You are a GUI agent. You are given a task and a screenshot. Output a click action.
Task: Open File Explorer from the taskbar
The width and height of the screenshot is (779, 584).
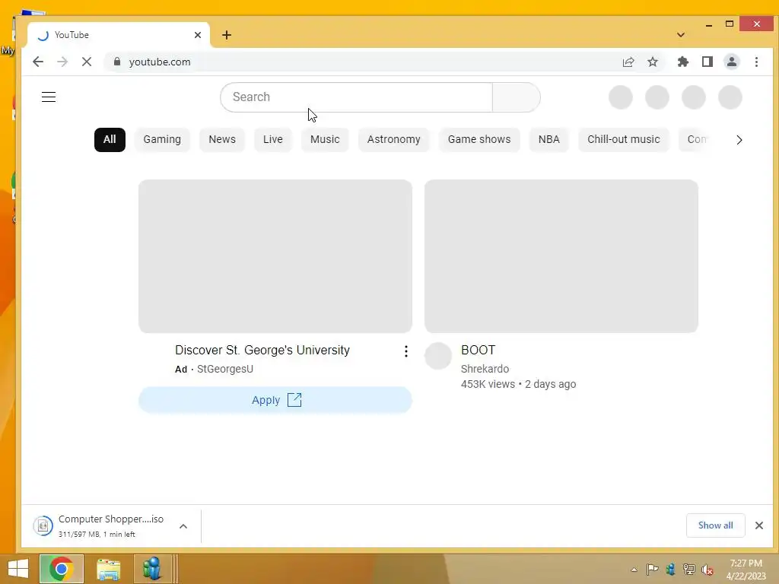pos(108,569)
